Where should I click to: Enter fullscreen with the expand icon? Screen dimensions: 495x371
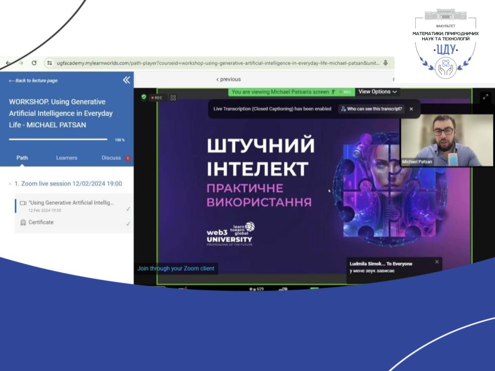[485, 97]
